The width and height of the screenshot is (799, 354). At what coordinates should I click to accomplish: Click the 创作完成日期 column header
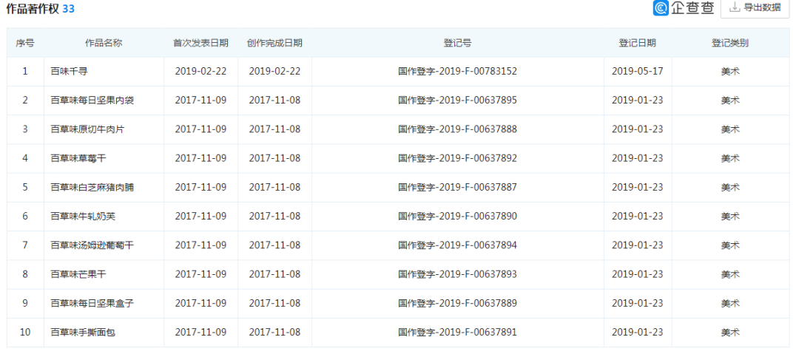point(274,44)
